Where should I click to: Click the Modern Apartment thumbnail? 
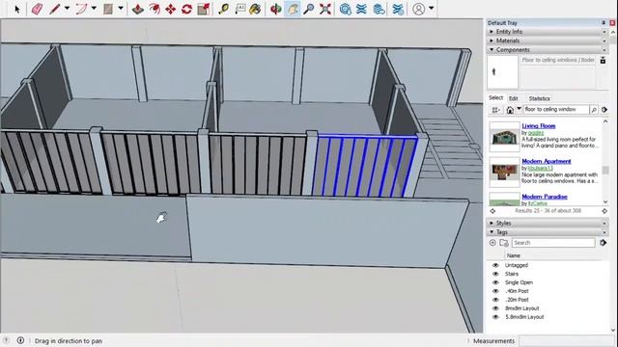pyautogui.click(x=504, y=173)
